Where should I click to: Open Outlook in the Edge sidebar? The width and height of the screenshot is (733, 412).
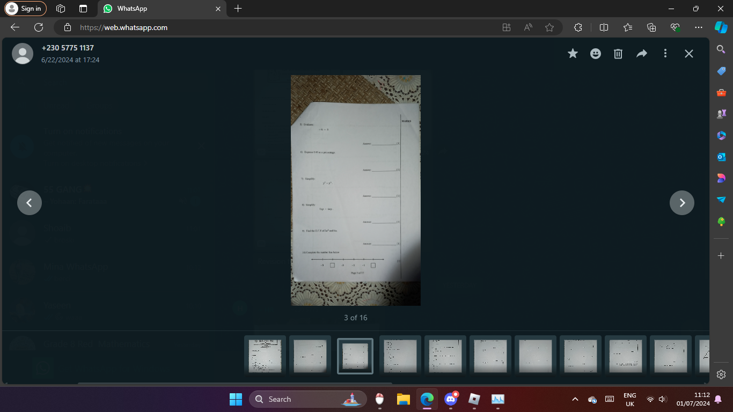pos(721,157)
